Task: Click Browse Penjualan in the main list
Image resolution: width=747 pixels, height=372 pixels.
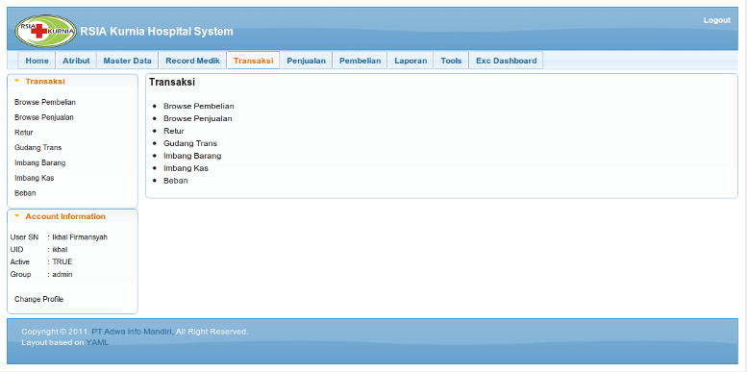Action: click(x=198, y=118)
